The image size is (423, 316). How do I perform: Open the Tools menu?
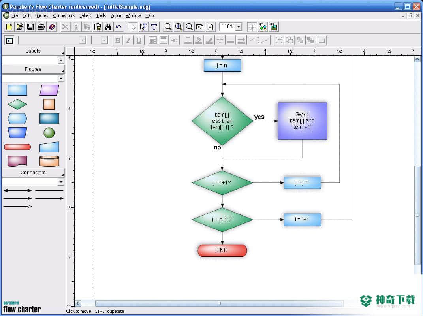pyautogui.click(x=101, y=16)
